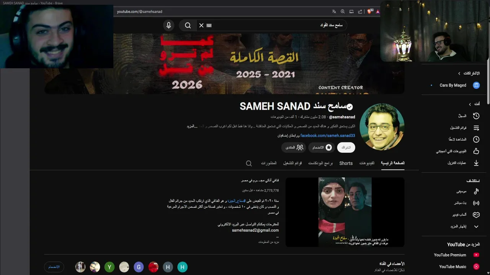Expand the أنت you section chevron
Viewport: 490px width, 275px height.
click(x=470, y=104)
